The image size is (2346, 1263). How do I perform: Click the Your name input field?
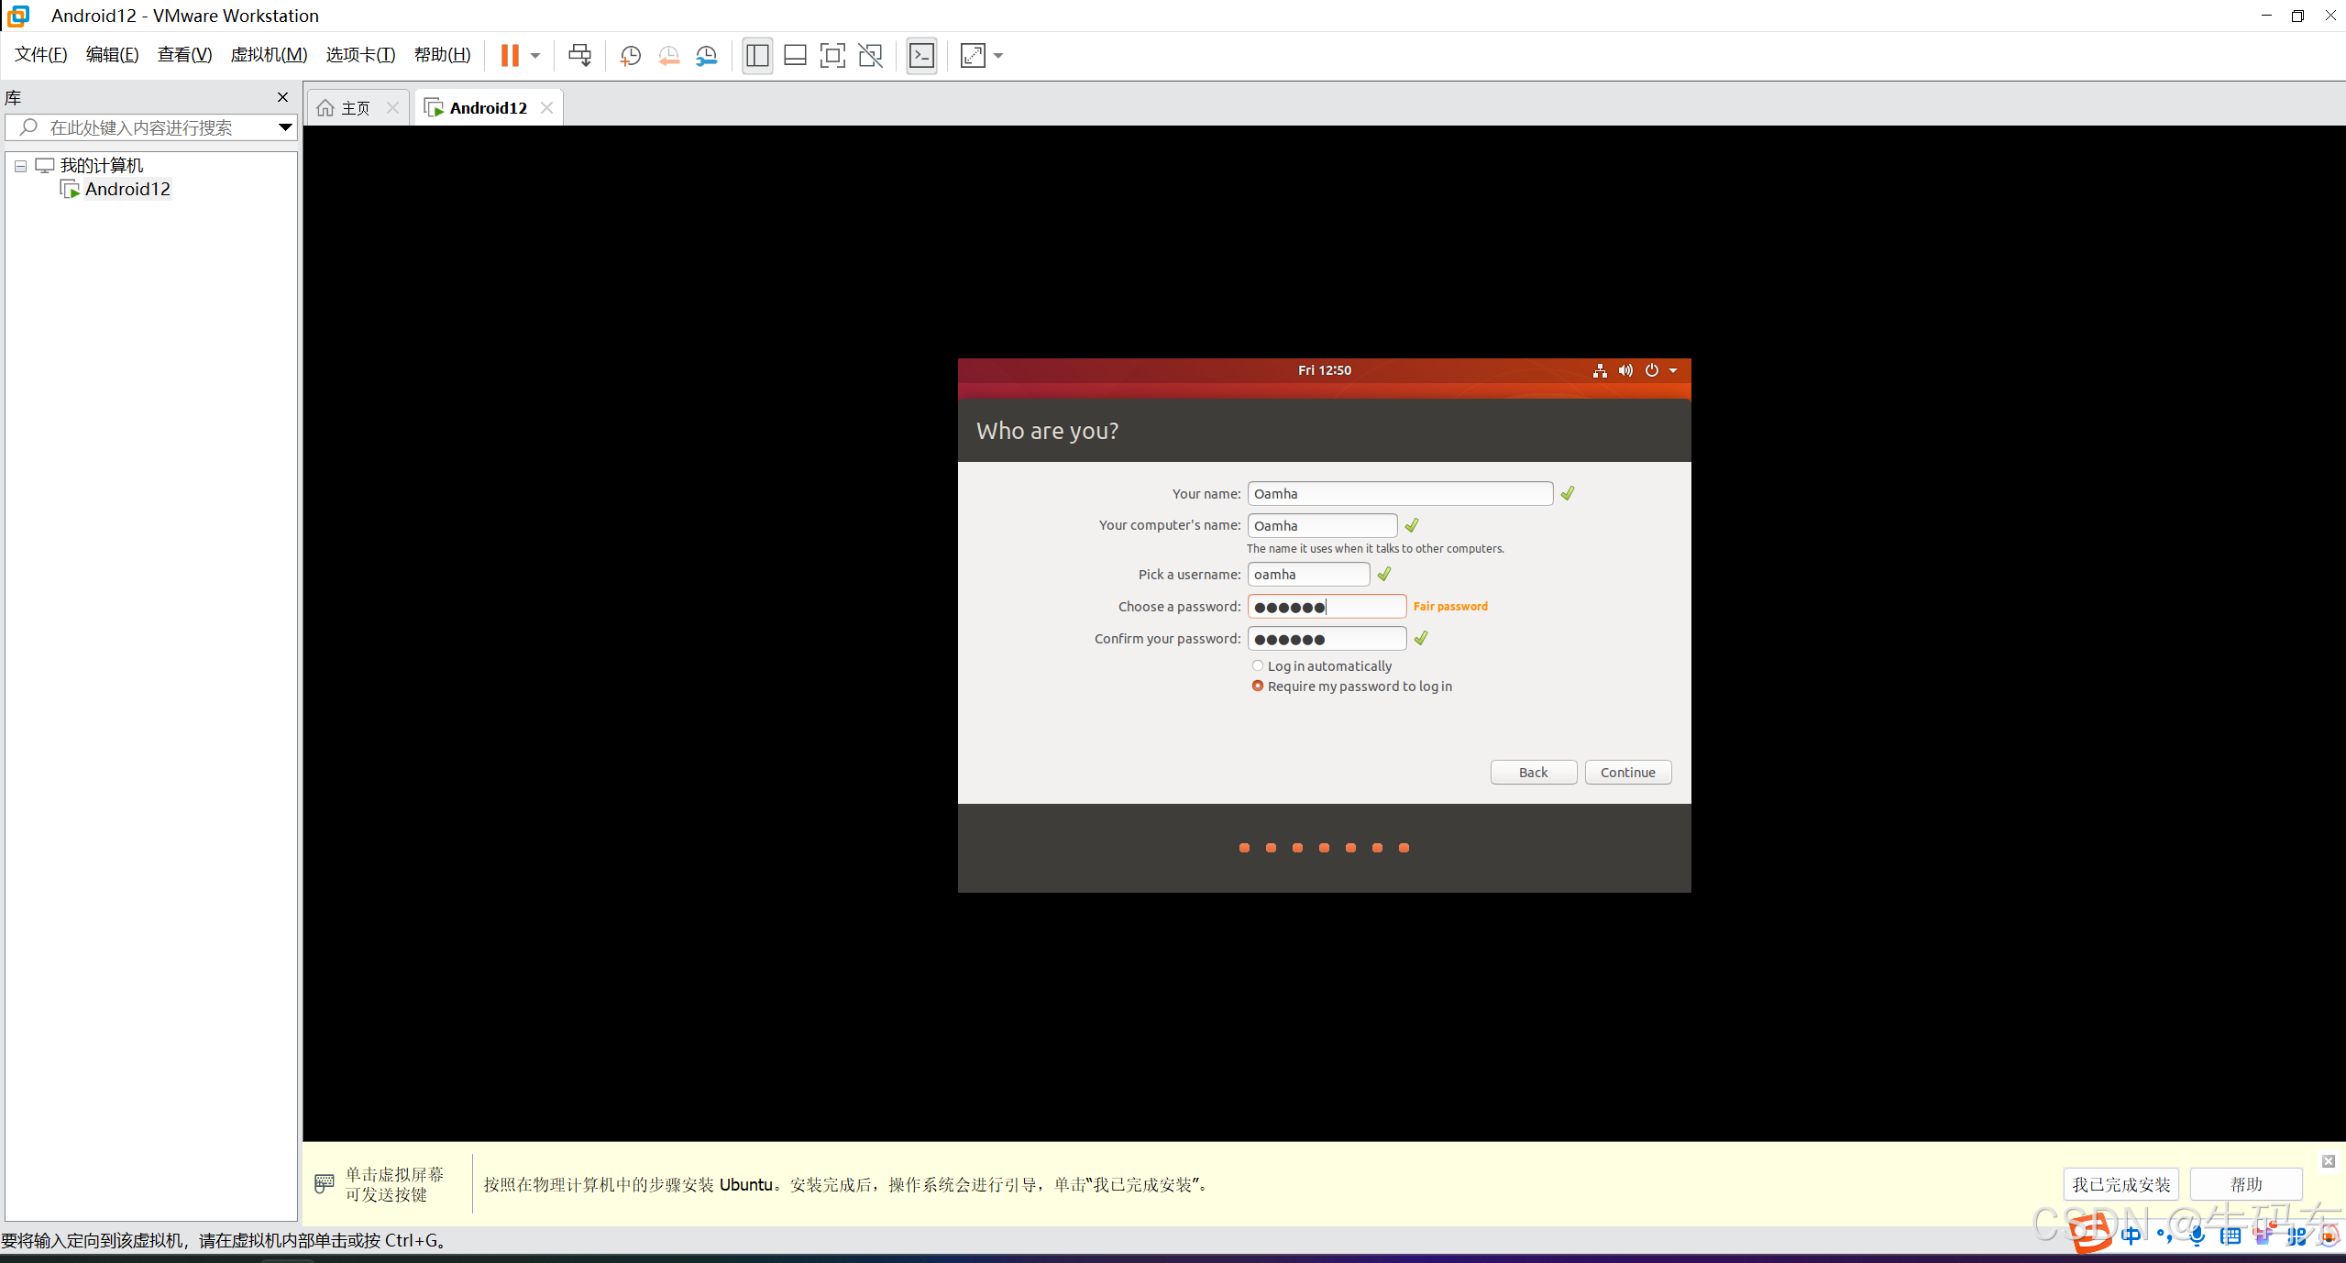(1399, 494)
